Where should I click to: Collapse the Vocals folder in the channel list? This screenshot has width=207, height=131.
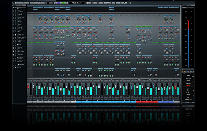pos(17,44)
